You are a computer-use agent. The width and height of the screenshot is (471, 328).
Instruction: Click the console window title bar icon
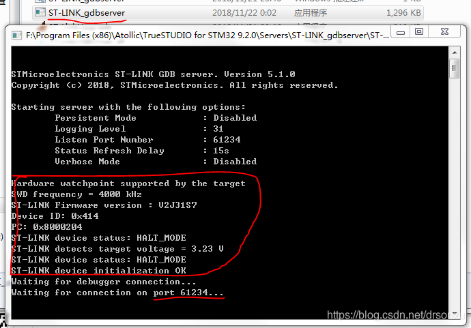pyautogui.click(x=17, y=35)
